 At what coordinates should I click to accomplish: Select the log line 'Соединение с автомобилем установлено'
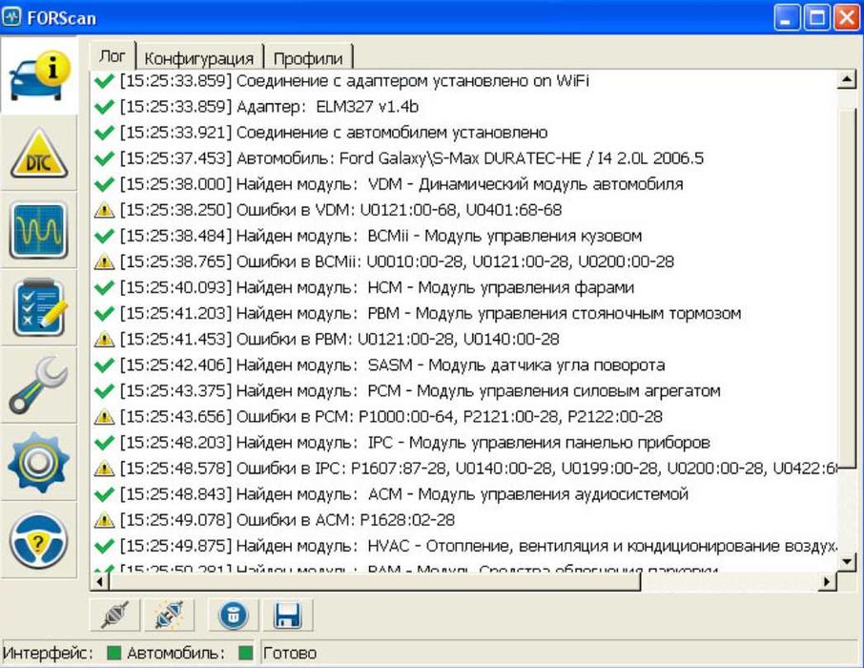coord(320,133)
